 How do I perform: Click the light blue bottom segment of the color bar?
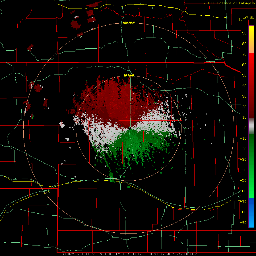coord(251,222)
